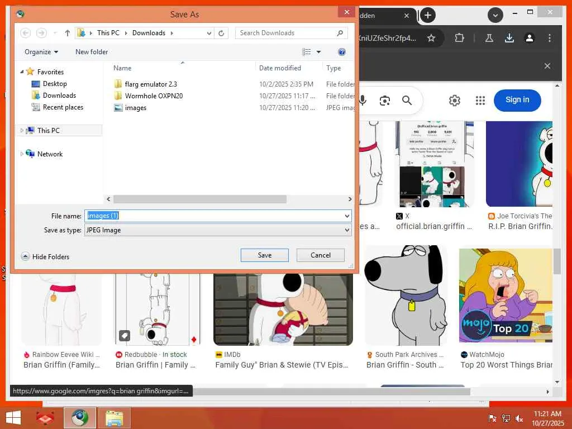Screen dimensions: 572x429
Task: Sort files by Type column
Action: [x=333, y=68]
